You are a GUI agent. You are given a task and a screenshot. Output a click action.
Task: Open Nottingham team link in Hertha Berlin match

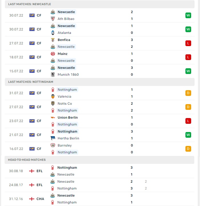(67, 131)
